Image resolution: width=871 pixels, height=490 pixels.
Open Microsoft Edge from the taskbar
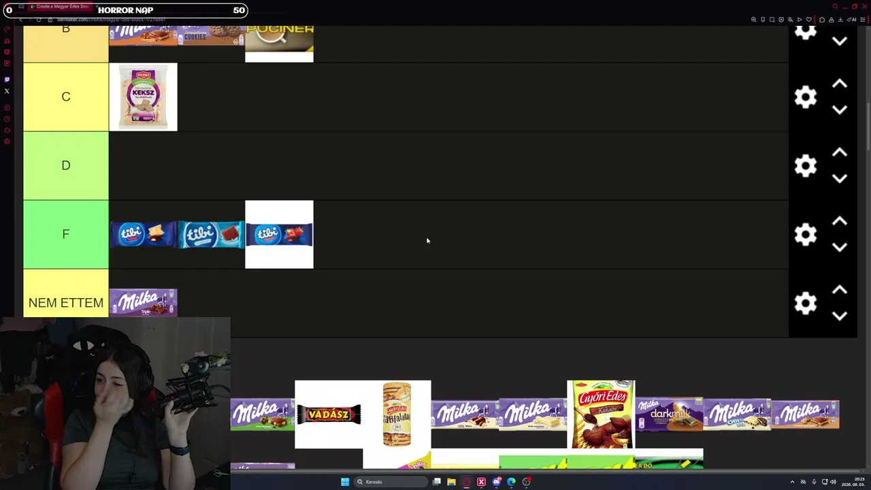[x=511, y=482]
